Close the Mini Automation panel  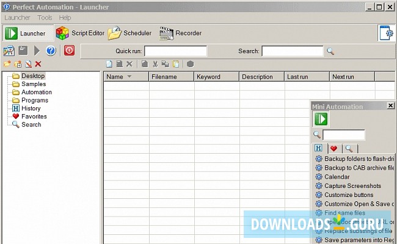click(x=391, y=106)
